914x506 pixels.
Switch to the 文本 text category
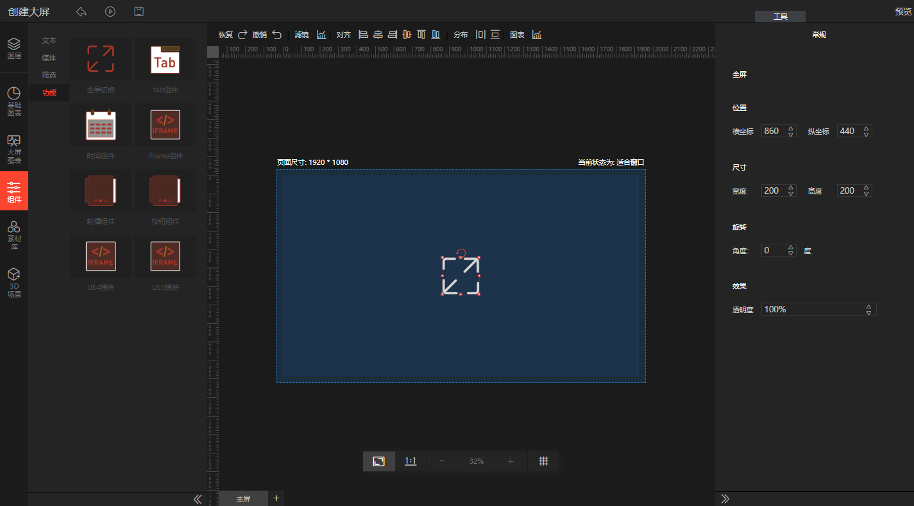click(x=49, y=40)
